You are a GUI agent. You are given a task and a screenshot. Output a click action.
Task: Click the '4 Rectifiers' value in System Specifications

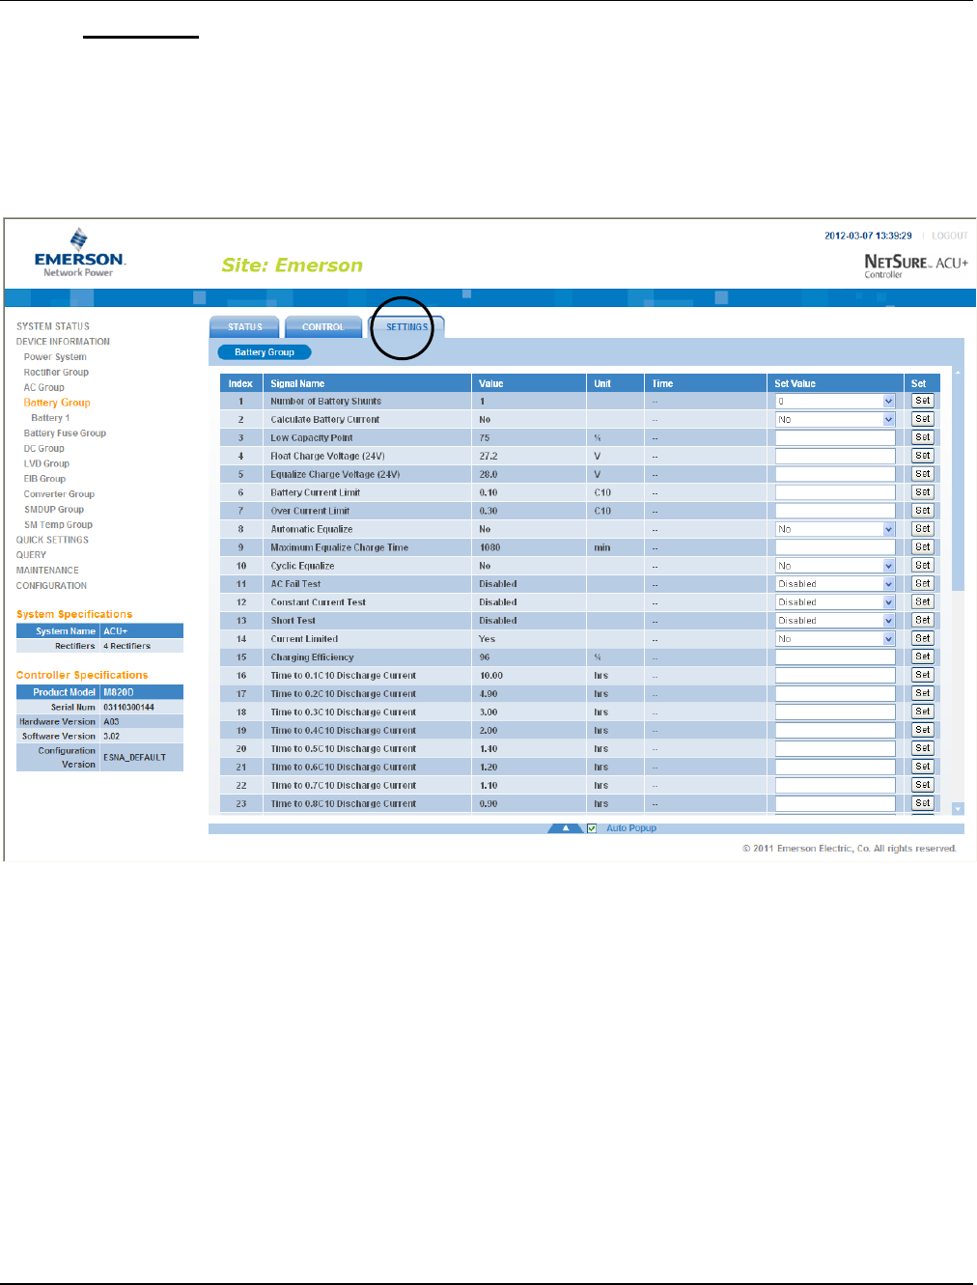click(x=126, y=646)
